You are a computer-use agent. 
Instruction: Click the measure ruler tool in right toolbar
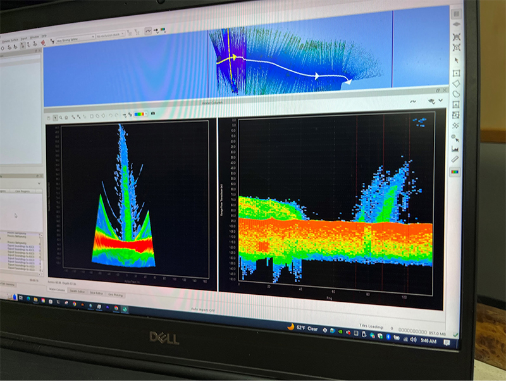[455, 159]
